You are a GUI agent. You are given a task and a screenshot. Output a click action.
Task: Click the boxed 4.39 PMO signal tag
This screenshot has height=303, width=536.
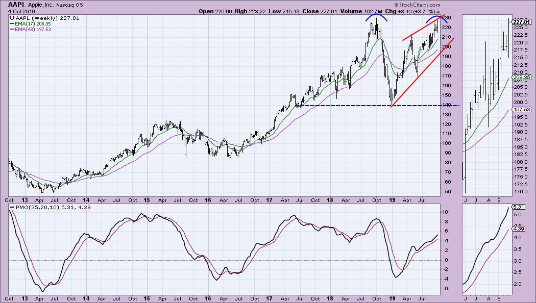pyautogui.click(x=519, y=229)
